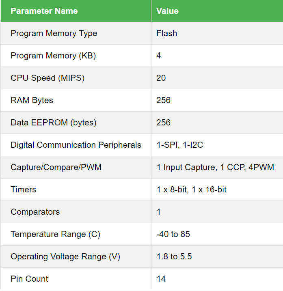This screenshot has width=283, height=291.
Task: Click the 'Pin Count' row label
Action: tap(29, 279)
